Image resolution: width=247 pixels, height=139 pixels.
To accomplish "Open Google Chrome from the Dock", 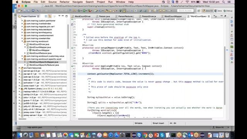I will pyautogui.click(x=145, y=135).
